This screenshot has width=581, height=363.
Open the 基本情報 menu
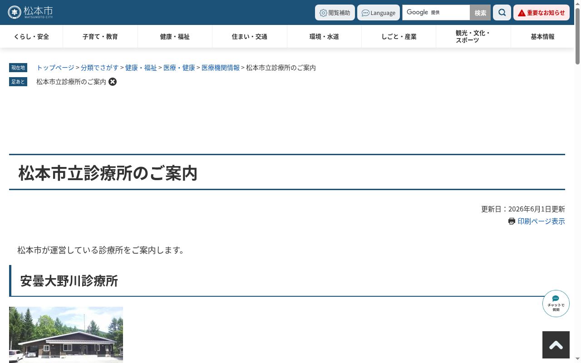click(542, 36)
